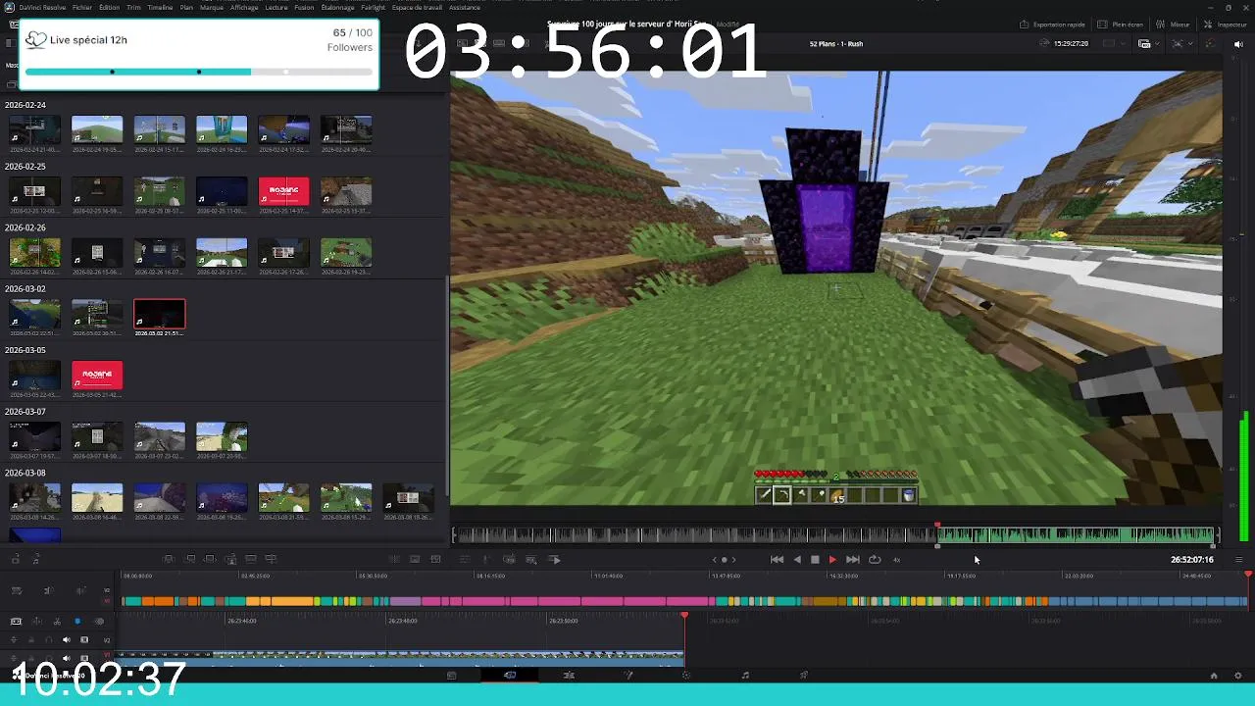Click the stop button in transport controls

pyautogui.click(x=815, y=560)
